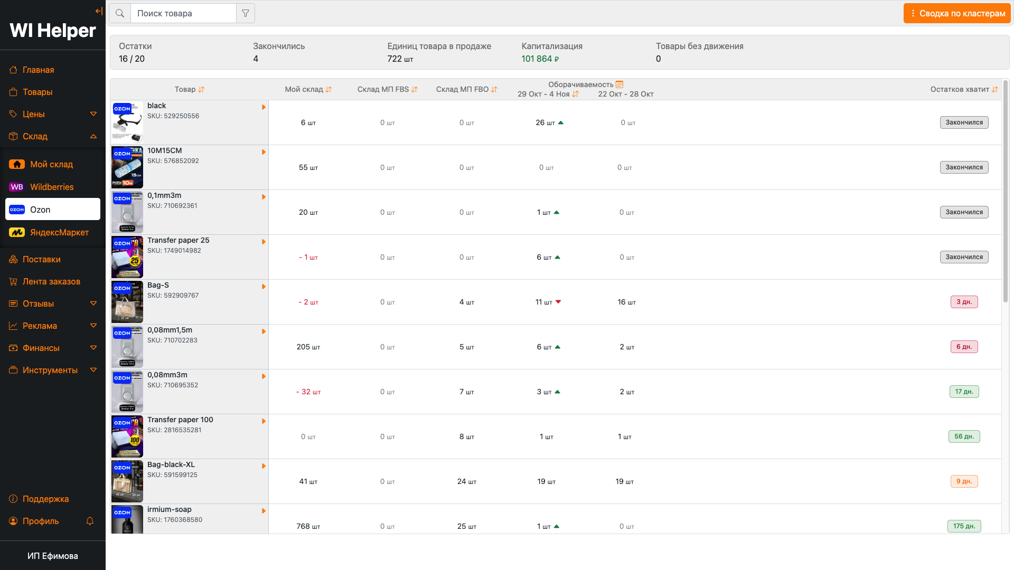Expand details arrow for black product

264,107
